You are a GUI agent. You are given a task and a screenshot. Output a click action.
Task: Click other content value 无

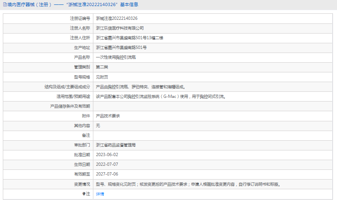(x=98, y=126)
